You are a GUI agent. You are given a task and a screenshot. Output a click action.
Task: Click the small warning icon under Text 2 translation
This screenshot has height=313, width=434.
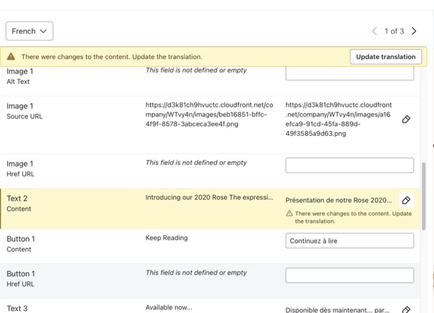(290, 214)
